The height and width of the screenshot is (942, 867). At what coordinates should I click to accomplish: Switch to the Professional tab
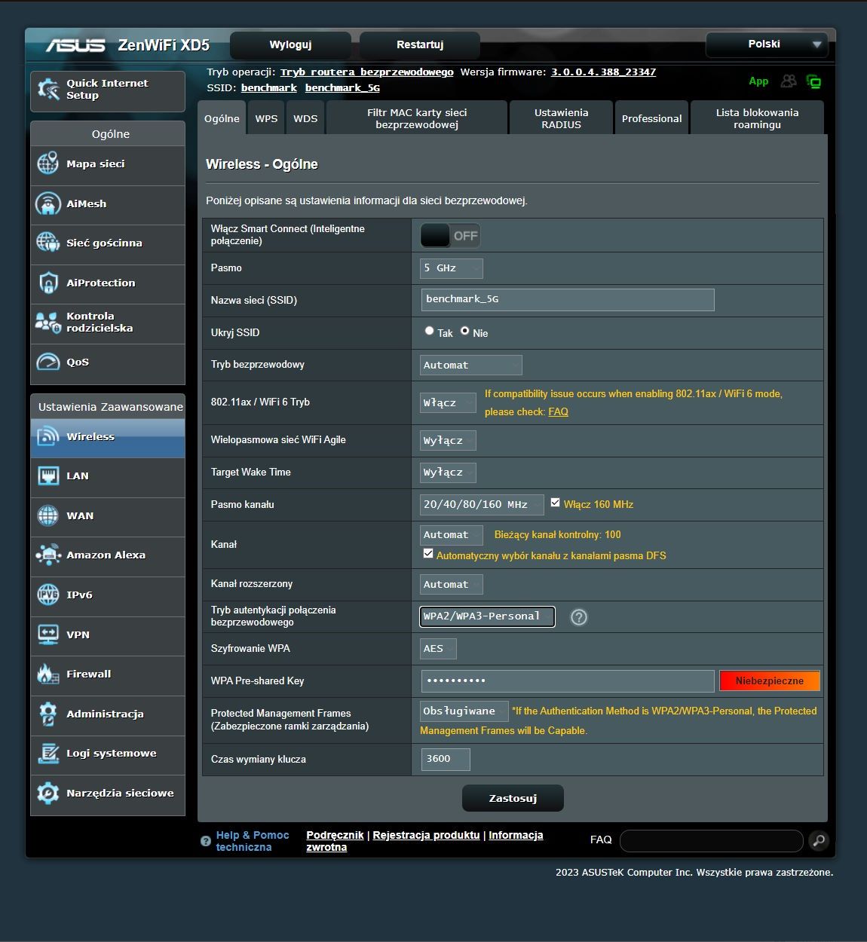click(x=651, y=119)
